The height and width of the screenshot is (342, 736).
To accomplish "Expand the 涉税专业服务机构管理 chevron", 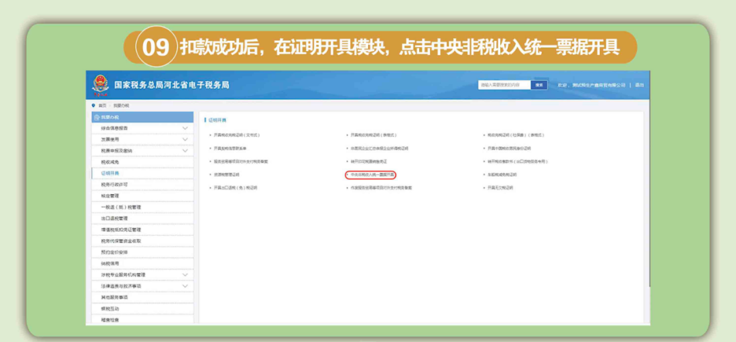I will [185, 275].
